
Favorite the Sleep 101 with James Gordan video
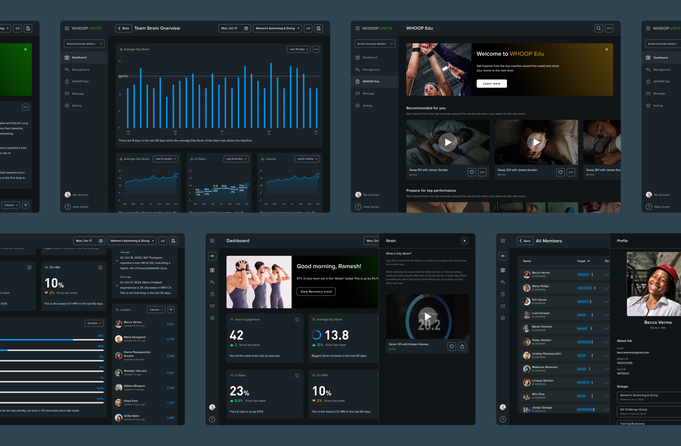[x=472, y=172]
